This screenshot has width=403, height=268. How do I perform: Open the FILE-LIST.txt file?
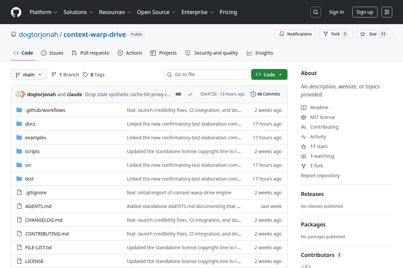pos(39,248)
